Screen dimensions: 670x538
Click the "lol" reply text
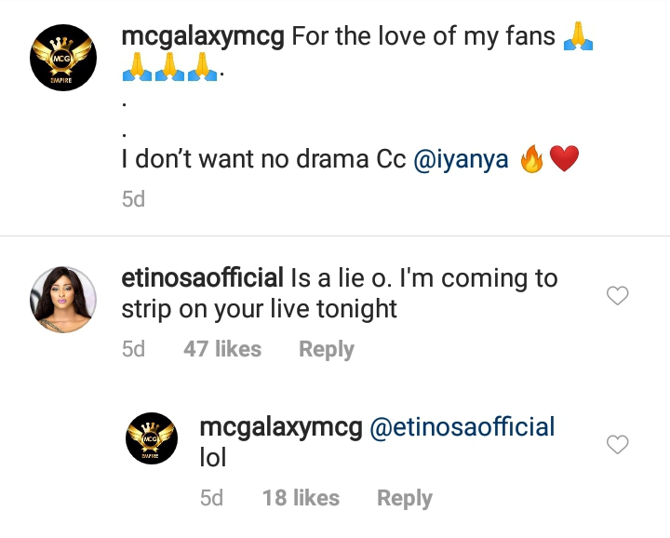tap(213, 458)
